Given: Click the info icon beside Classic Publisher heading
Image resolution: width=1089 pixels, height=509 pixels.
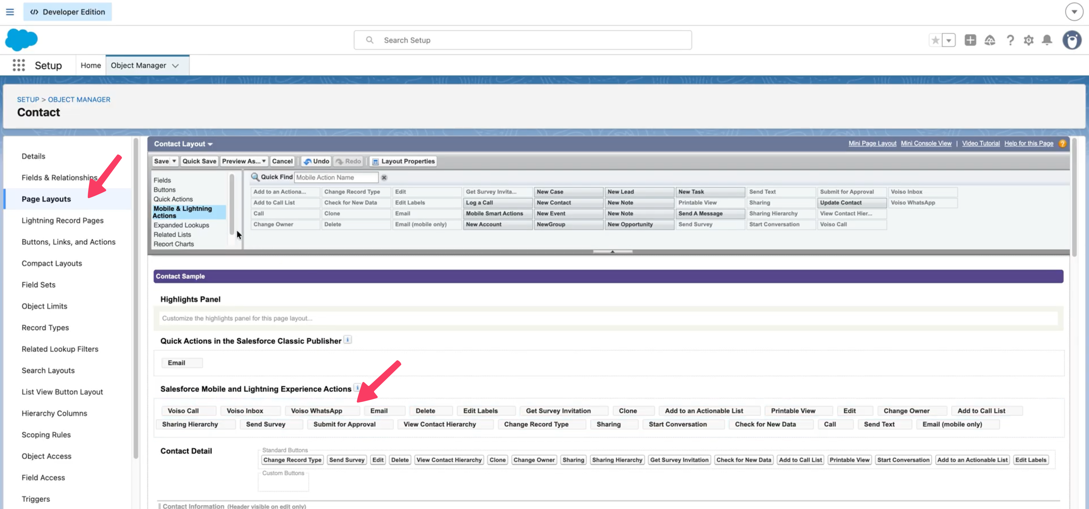Looking at the screenshot, I should click(348, 339).
